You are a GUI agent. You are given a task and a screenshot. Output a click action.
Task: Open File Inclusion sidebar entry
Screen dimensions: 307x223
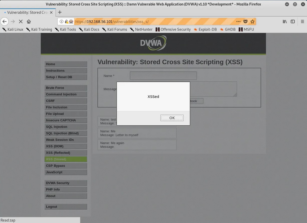pyautogui.click(x=66, y=107)
